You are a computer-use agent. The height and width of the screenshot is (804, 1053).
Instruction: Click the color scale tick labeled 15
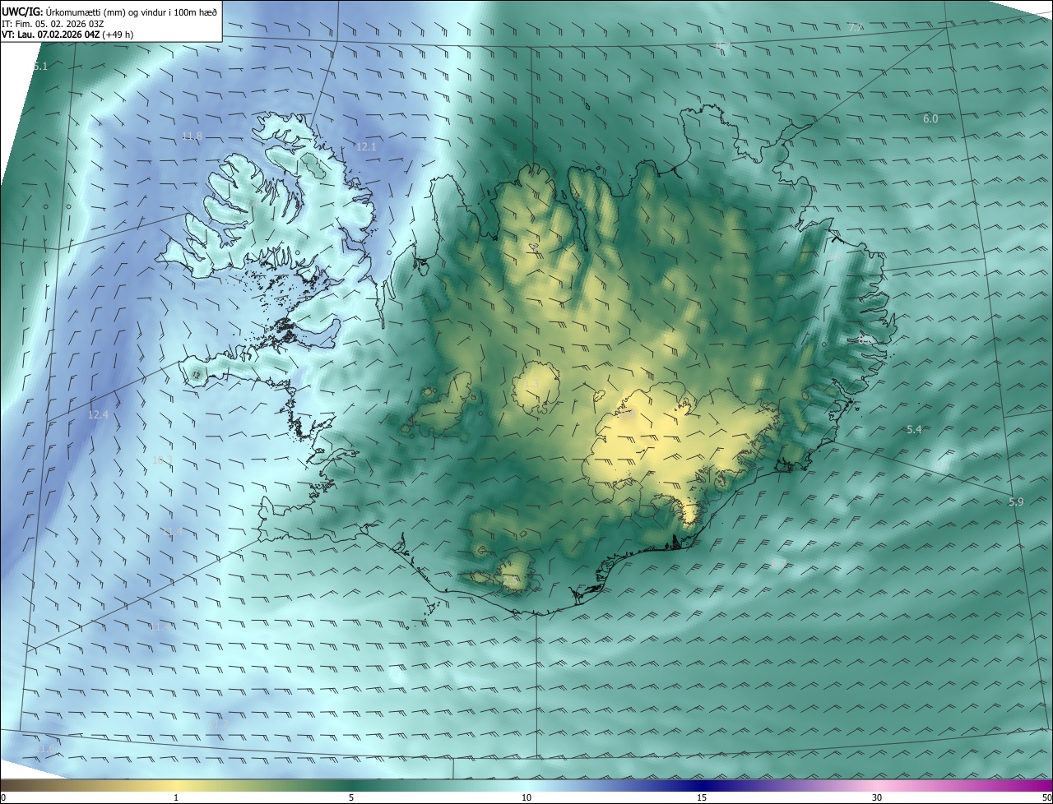tap(702, 797)
